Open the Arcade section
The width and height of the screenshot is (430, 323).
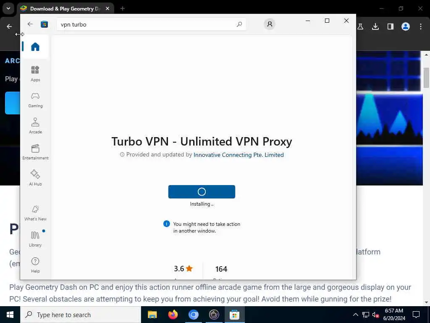pyautogui.click(x=35, y=126)
